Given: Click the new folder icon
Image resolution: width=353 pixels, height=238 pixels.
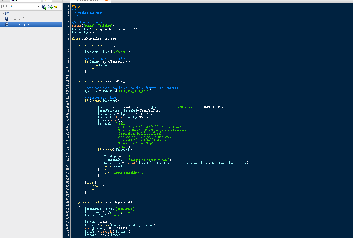Looking at the screenshot, I should [x=50, y=7].
